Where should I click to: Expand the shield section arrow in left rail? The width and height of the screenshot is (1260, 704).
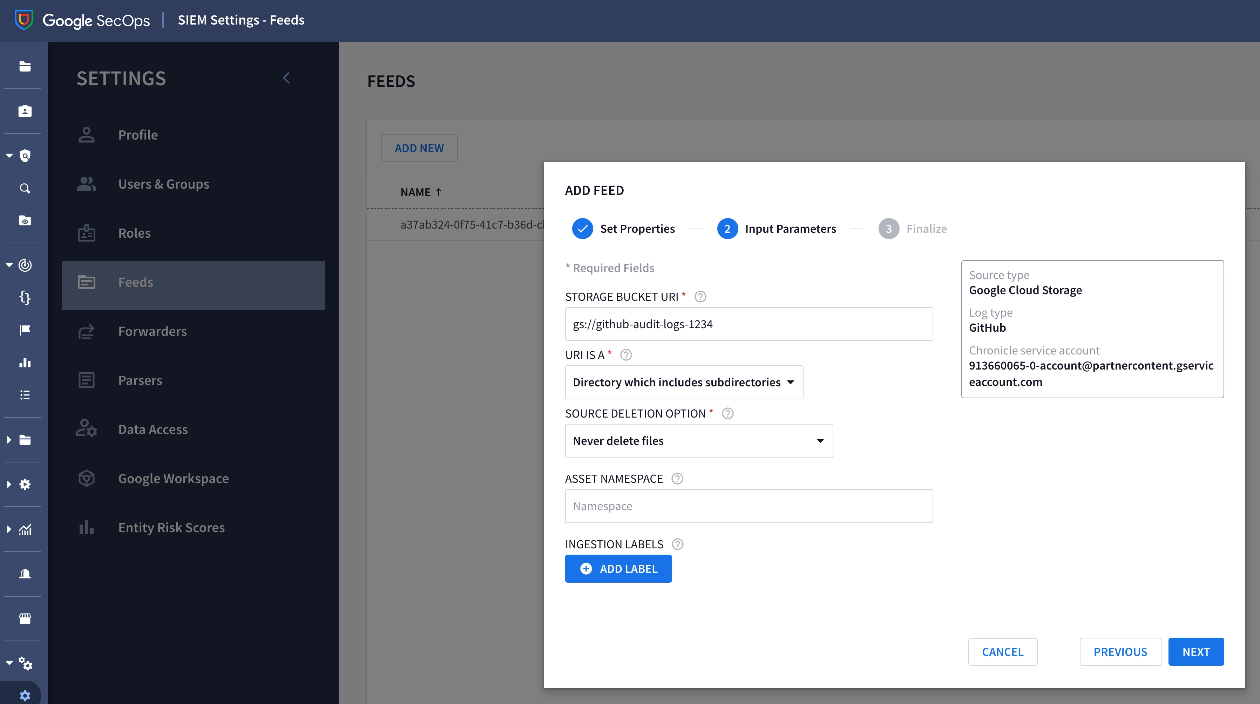point(9,156)
